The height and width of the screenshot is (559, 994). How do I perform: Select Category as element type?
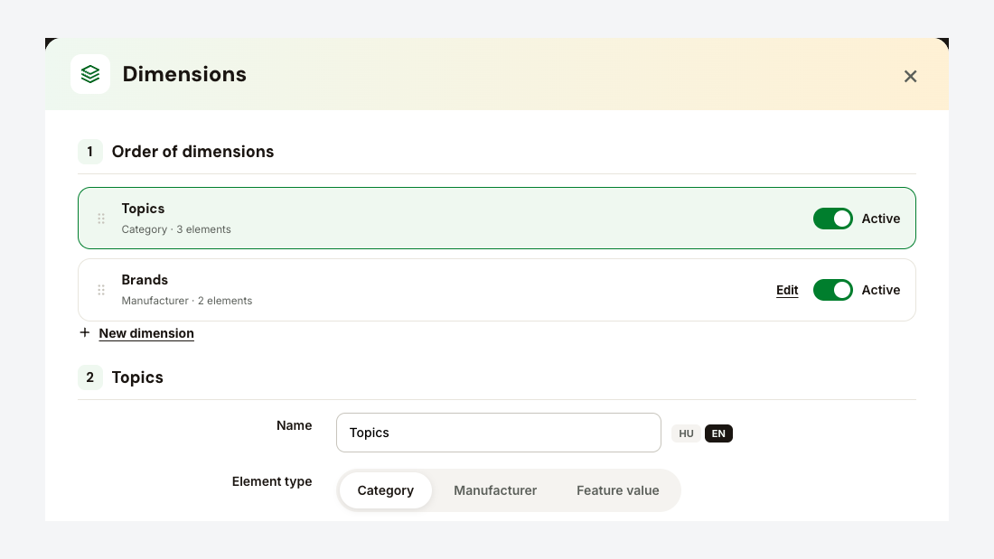pos(386,490)
